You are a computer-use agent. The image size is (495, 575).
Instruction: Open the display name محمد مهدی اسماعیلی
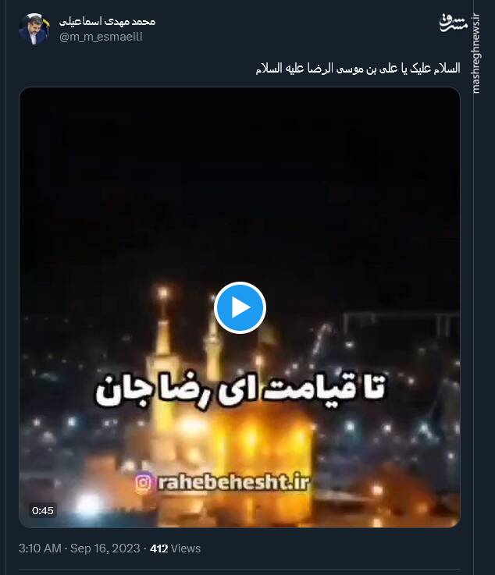(107, 22)
